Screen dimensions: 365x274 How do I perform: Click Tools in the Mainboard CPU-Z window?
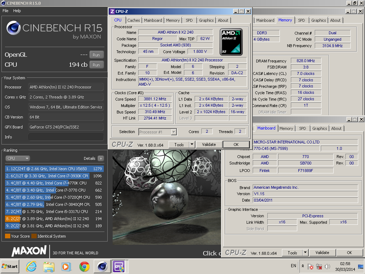click(292, 253)
